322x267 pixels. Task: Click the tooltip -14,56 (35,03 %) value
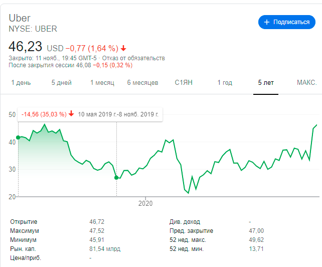pyautogui.click(x=44, y=114)
